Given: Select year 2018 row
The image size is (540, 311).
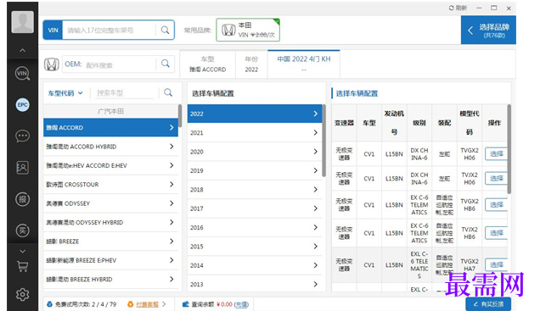Looking at the screenshot, I should (x=255, y=189).
